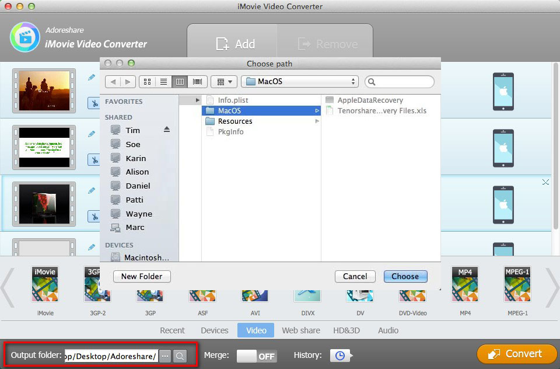Switch dialog to icon view
Viewport: 560px width, 369px height.
[147, 82]
